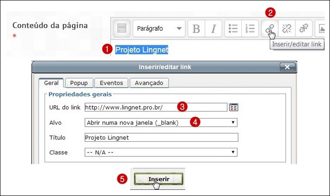This screenshot has height=196, width=330.
Task: Click the prevent autolink icon
Action: 304,28
